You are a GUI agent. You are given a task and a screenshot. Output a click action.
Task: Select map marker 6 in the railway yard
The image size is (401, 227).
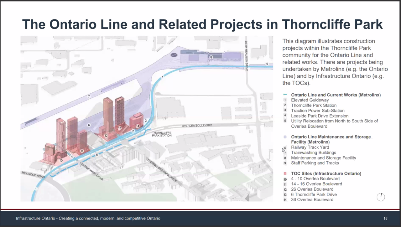click(x=89, y=125)
